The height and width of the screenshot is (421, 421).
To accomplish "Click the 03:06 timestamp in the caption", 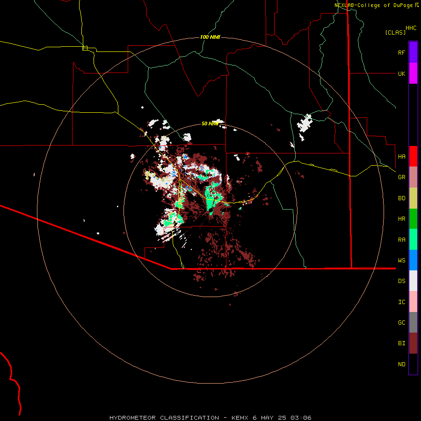I will [x=300, y=418].
